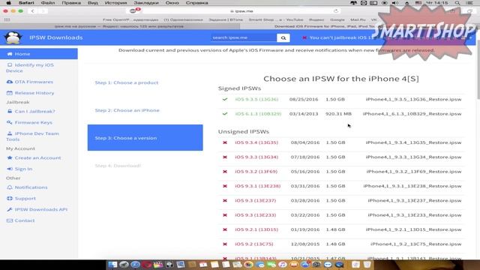Open Notifications page
Image resolution: width=480 pixels, height=270 pixels.
pyautogui.click(x=27, y=187)
